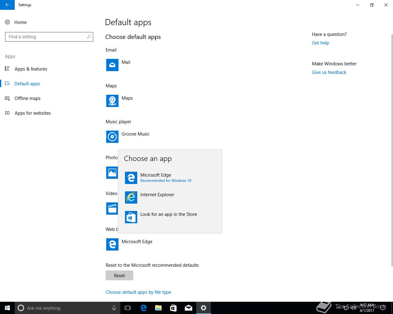Click the Mail default email app icon

[112, 65]
